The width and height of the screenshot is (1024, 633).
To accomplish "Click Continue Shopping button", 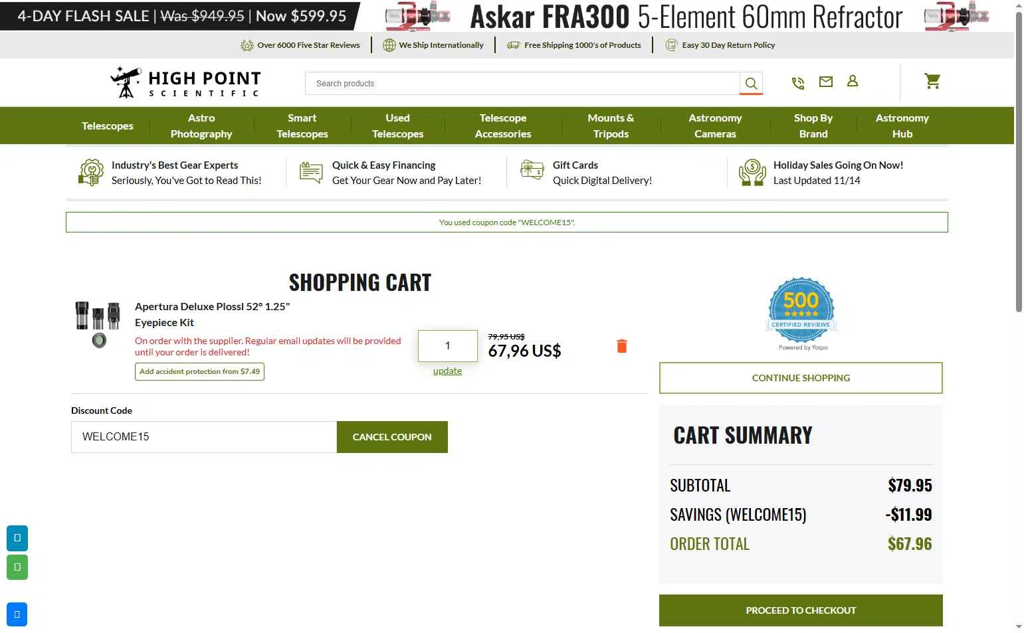I will 801,378.
